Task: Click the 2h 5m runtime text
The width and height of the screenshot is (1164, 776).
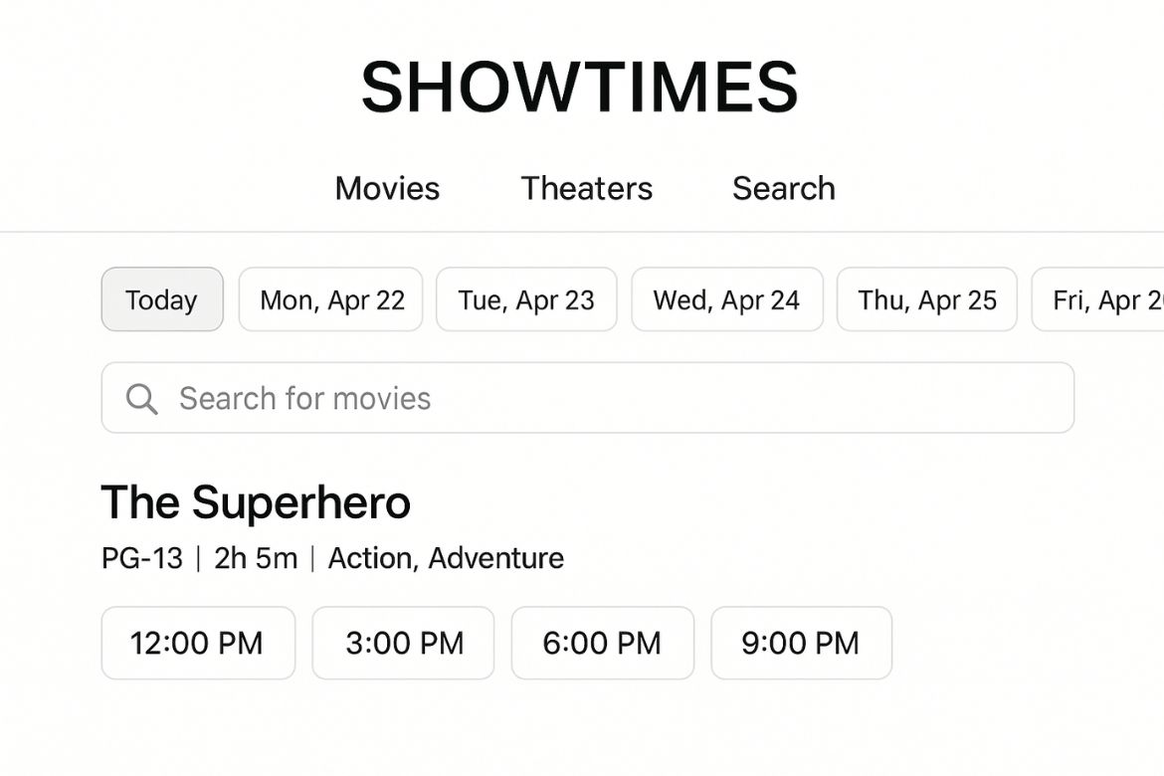Action: click(x=256, y=558)
